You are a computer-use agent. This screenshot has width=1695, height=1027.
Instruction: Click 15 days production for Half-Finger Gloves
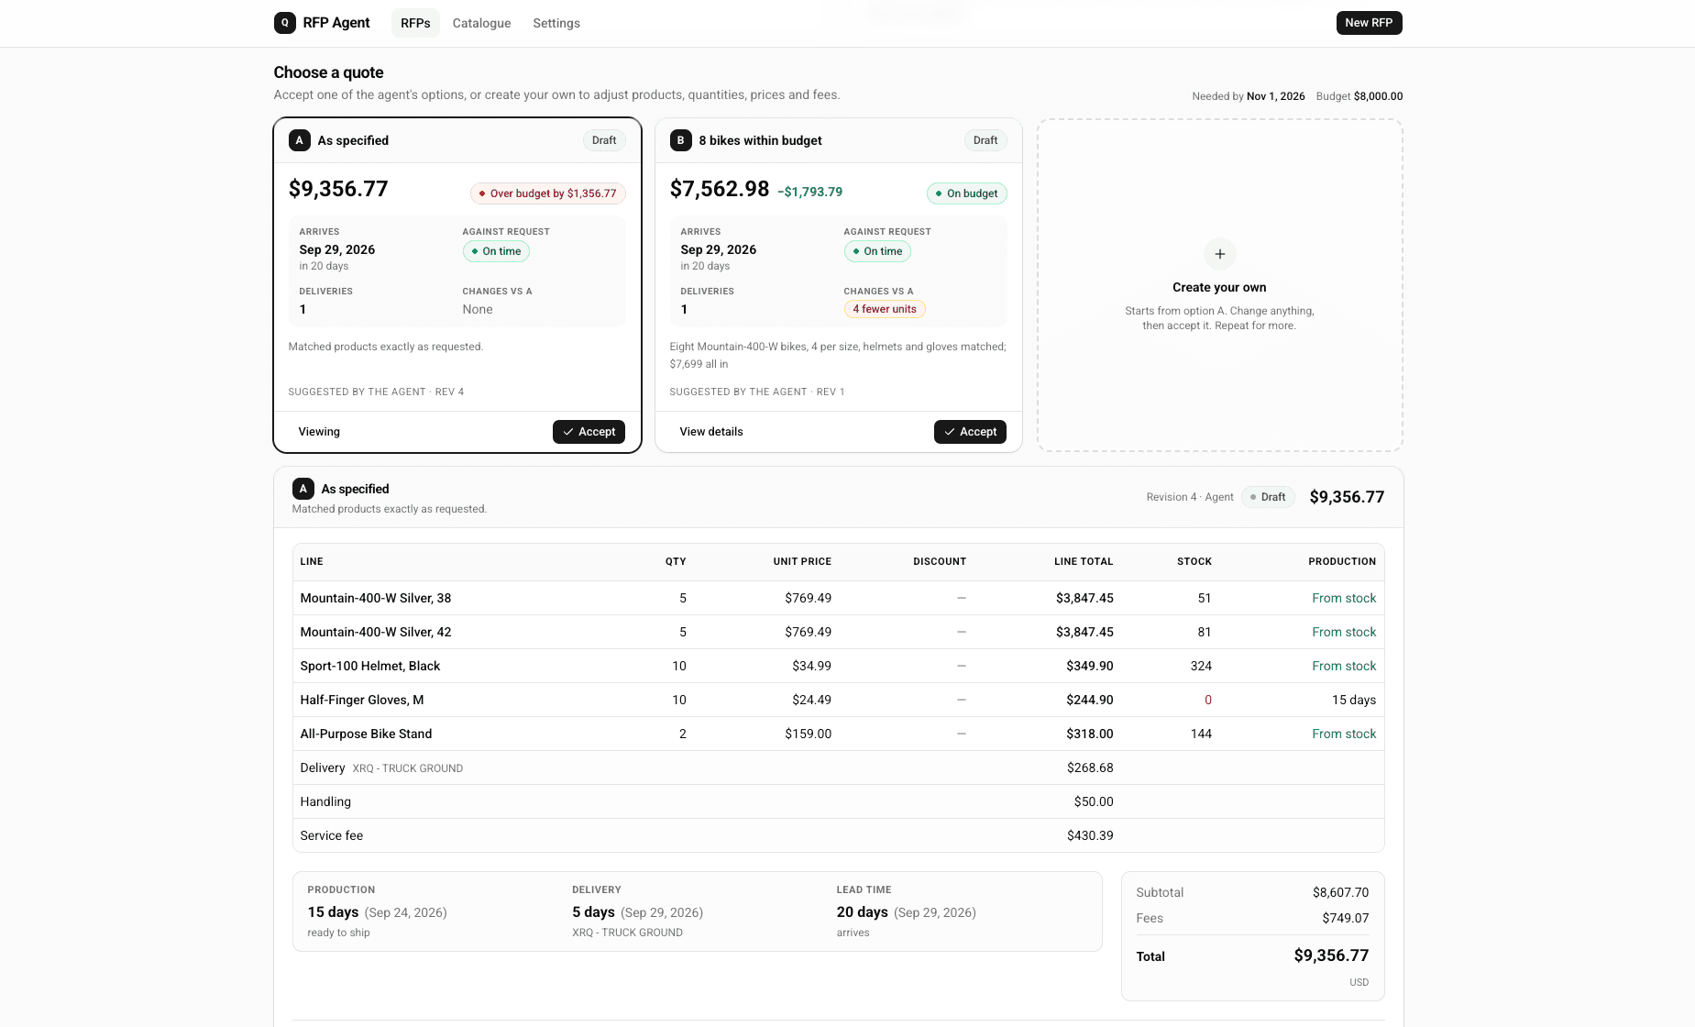[x=1354, y=700]
